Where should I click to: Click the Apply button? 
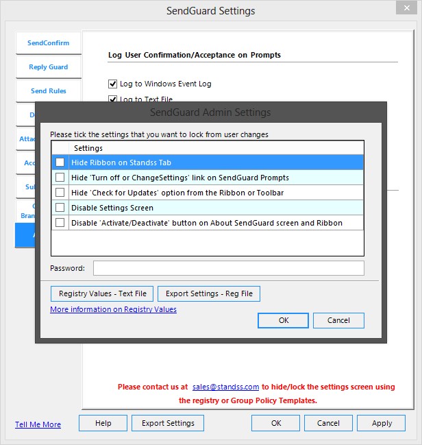(382, 423)
